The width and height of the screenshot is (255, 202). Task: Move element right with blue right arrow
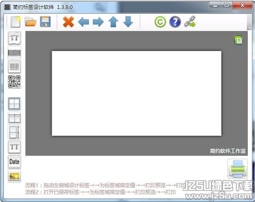pos(98,22)
